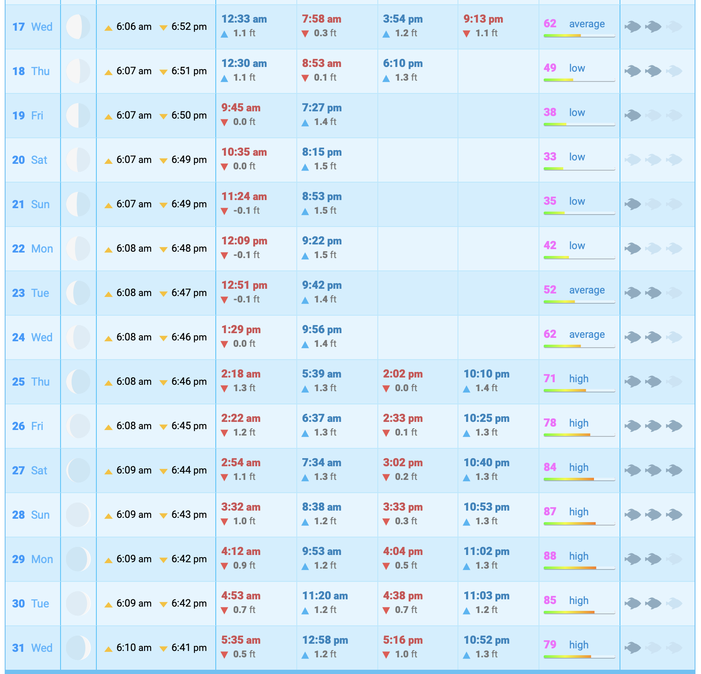
Task: Click the moon phase icon for Wed 17
Action: (78, 27)
